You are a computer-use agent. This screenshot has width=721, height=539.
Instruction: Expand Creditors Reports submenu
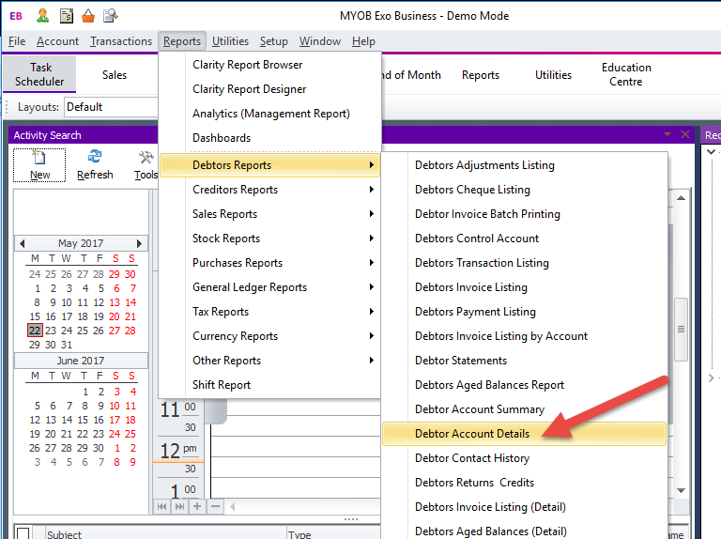click(269, 190)
